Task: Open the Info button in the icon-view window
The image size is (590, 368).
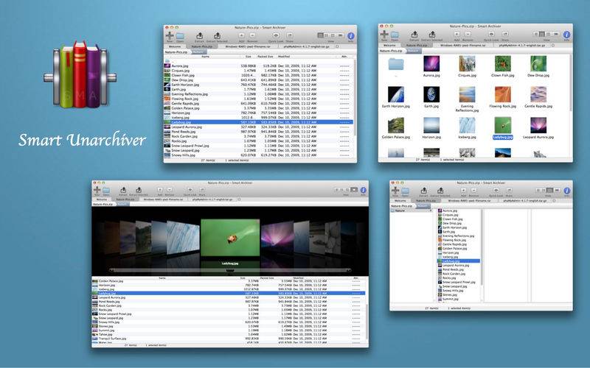Action: click(566, 35)
